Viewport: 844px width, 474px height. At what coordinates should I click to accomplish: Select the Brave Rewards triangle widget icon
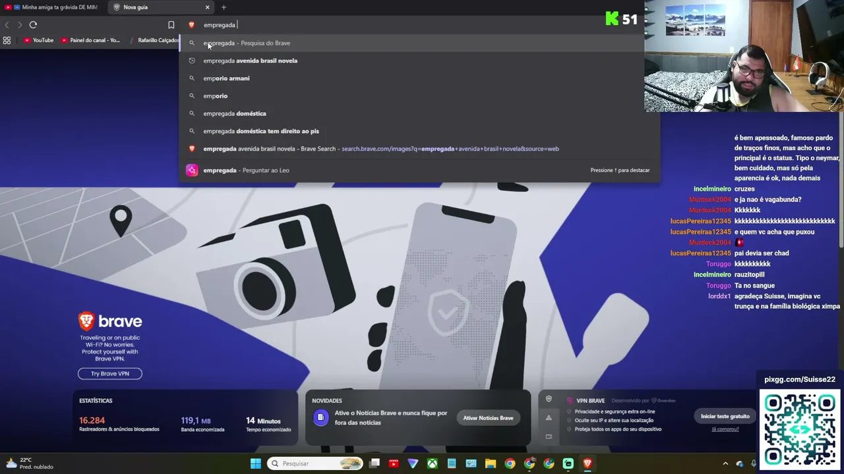pos(549,417)
